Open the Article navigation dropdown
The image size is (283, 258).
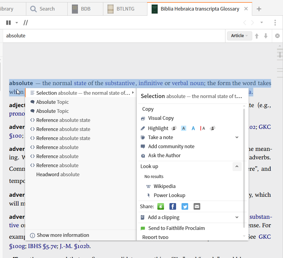point(239,36)
